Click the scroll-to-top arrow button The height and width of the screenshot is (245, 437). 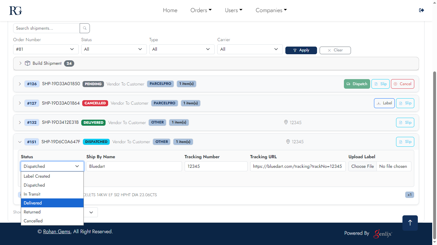[410, 223]
